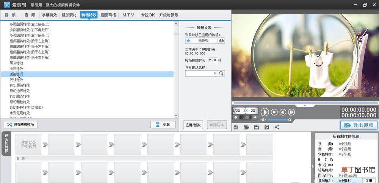This screenshot has height=183, width=379.
Task: Set playback speed to 2X
Action: coord(253,111)
